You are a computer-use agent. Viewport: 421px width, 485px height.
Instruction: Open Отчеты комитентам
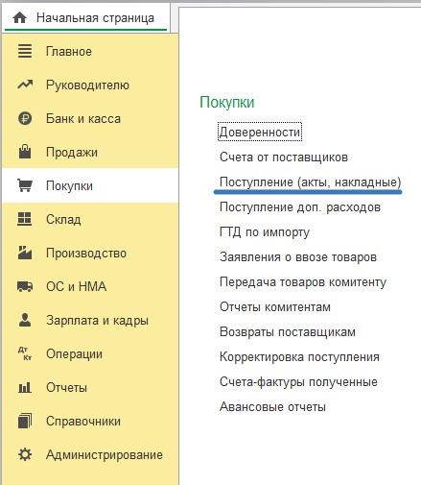275,306
